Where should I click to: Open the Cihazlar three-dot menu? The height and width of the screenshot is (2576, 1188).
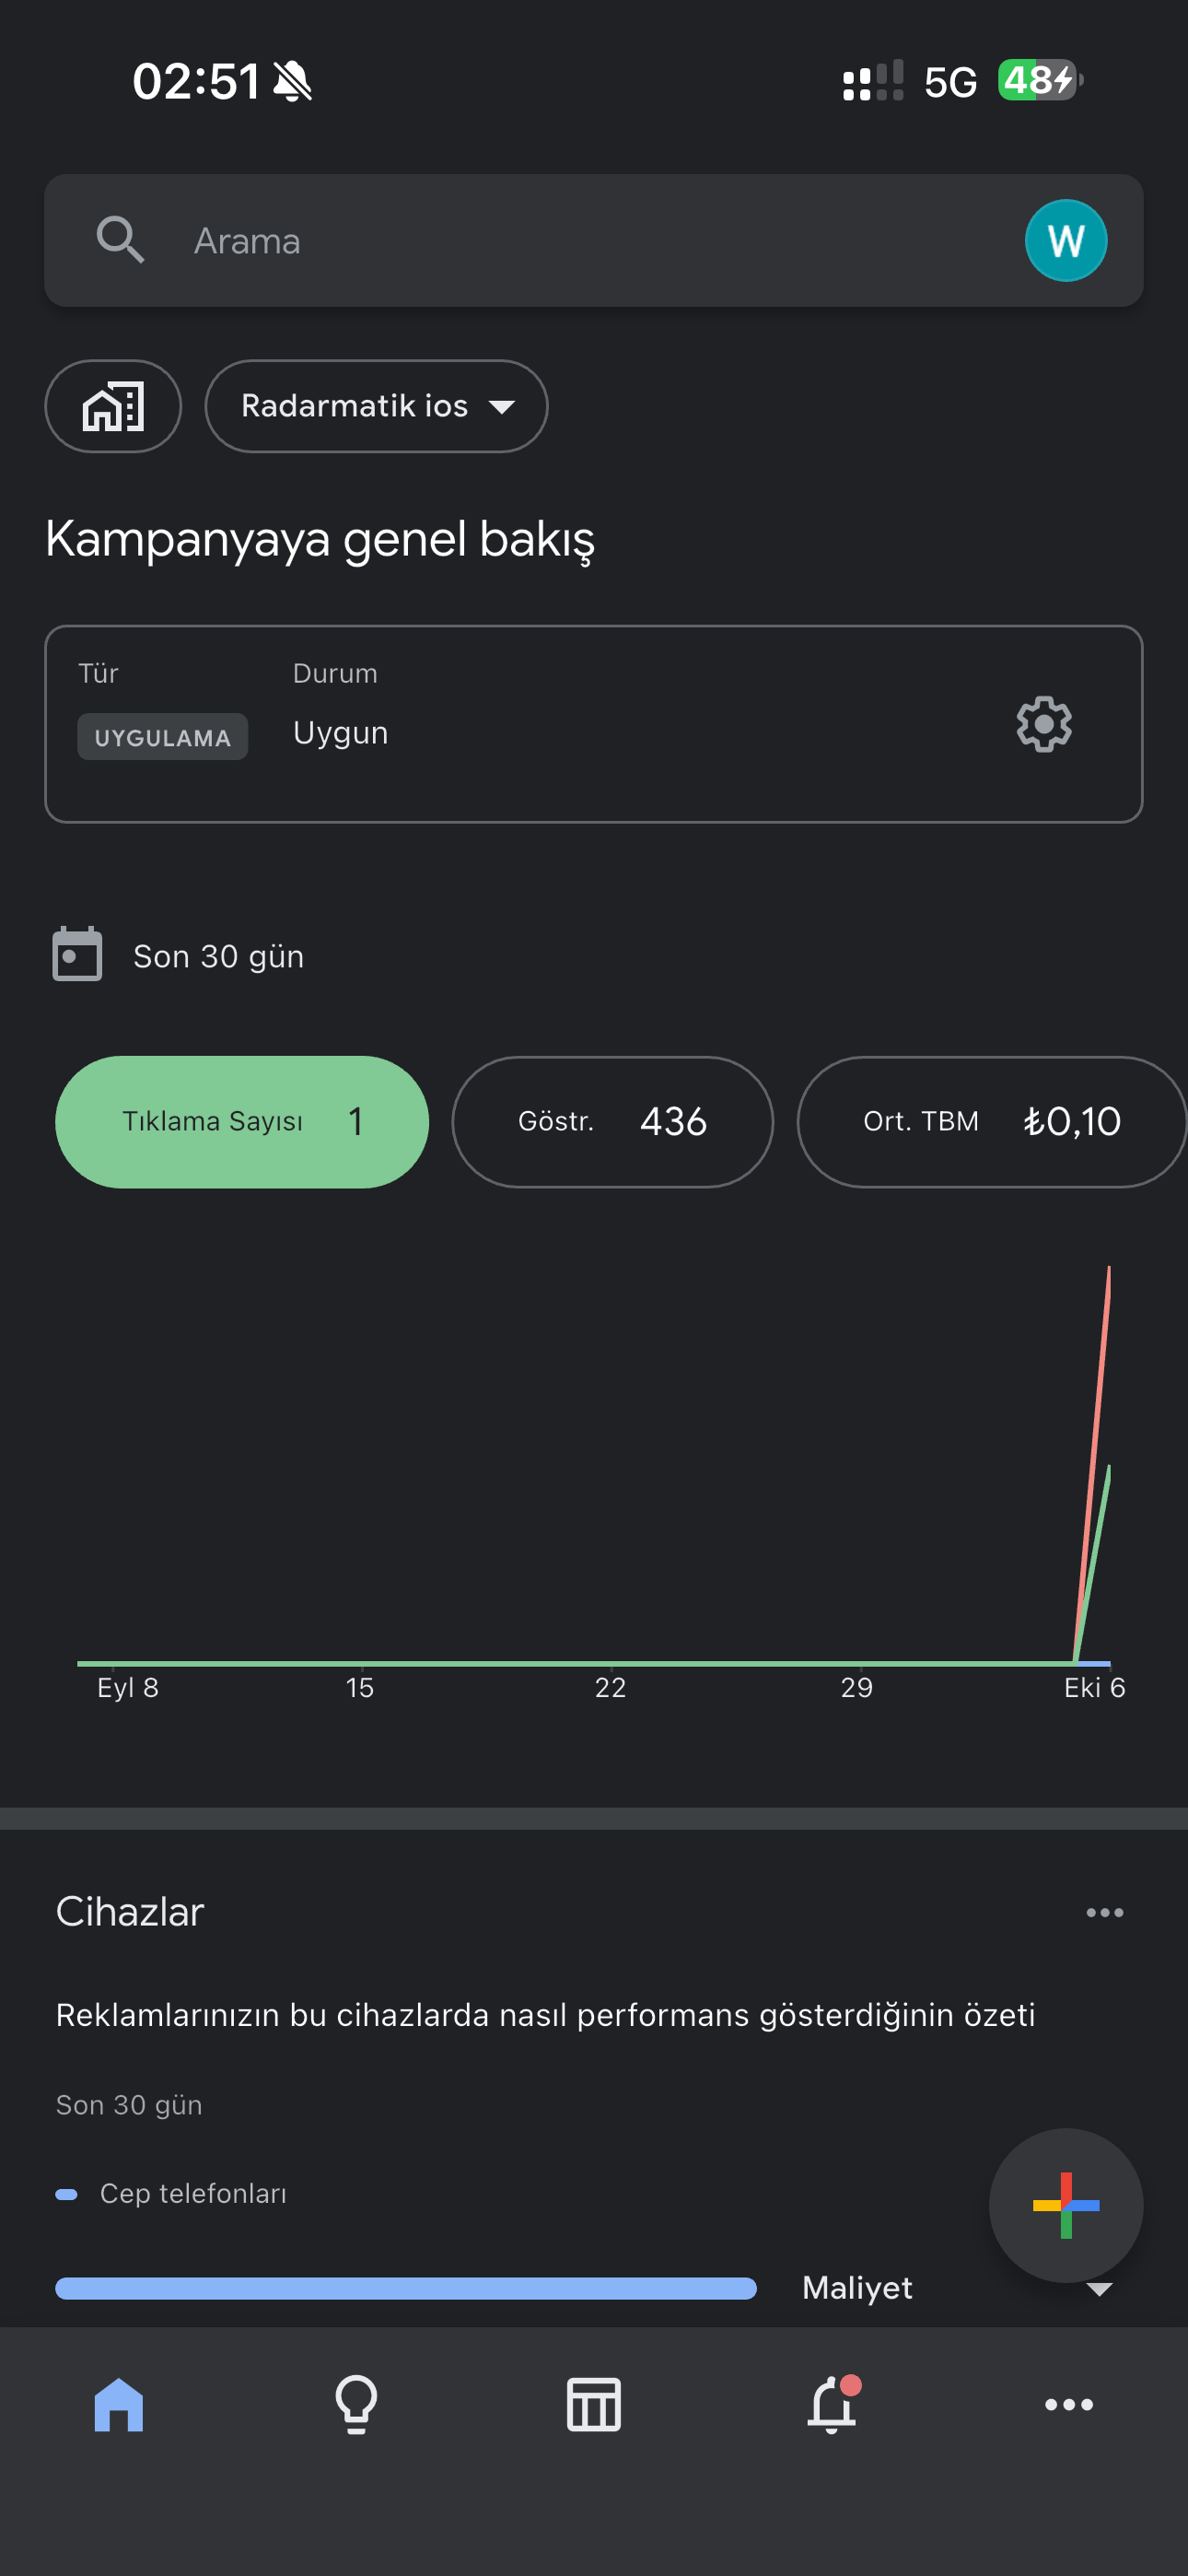[x=1104, y=1913]
